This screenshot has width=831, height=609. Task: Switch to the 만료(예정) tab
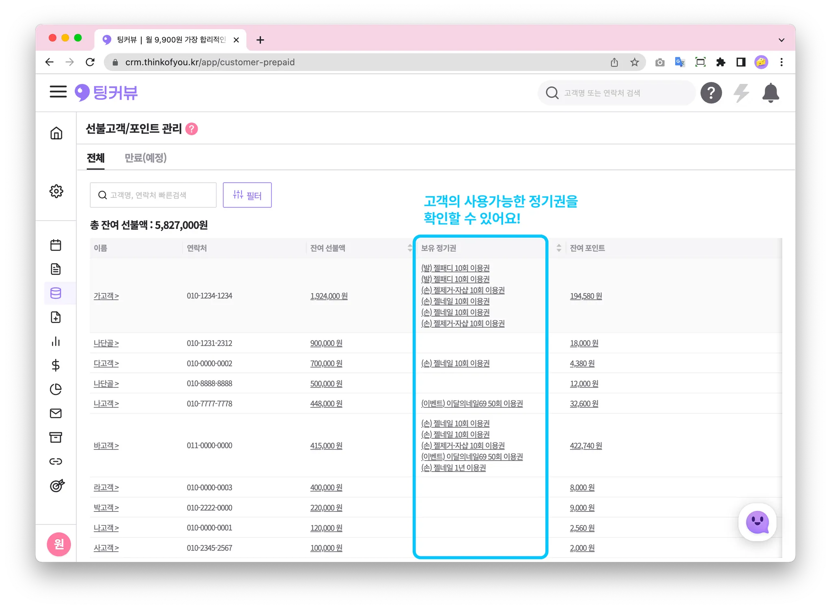pos(145,158)
